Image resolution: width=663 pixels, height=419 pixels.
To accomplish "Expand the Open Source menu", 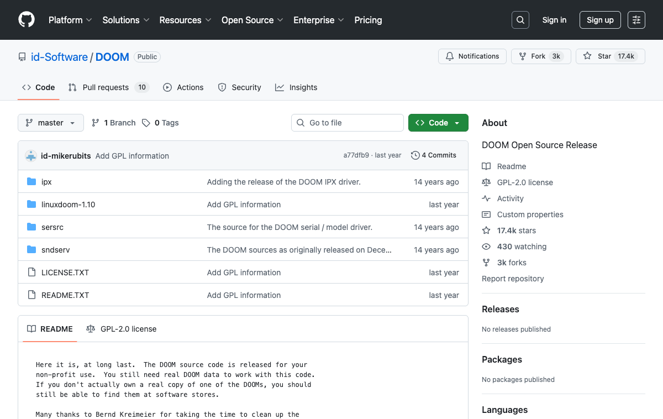I will (252, 20).
